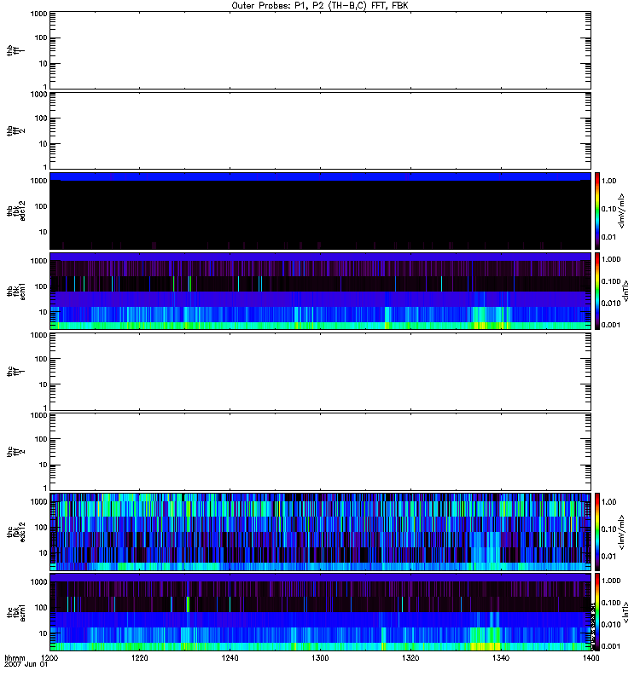Click the empty thb fff 1 plot panel
Screen dimensions: 640x682
click(x=320, y=50)
